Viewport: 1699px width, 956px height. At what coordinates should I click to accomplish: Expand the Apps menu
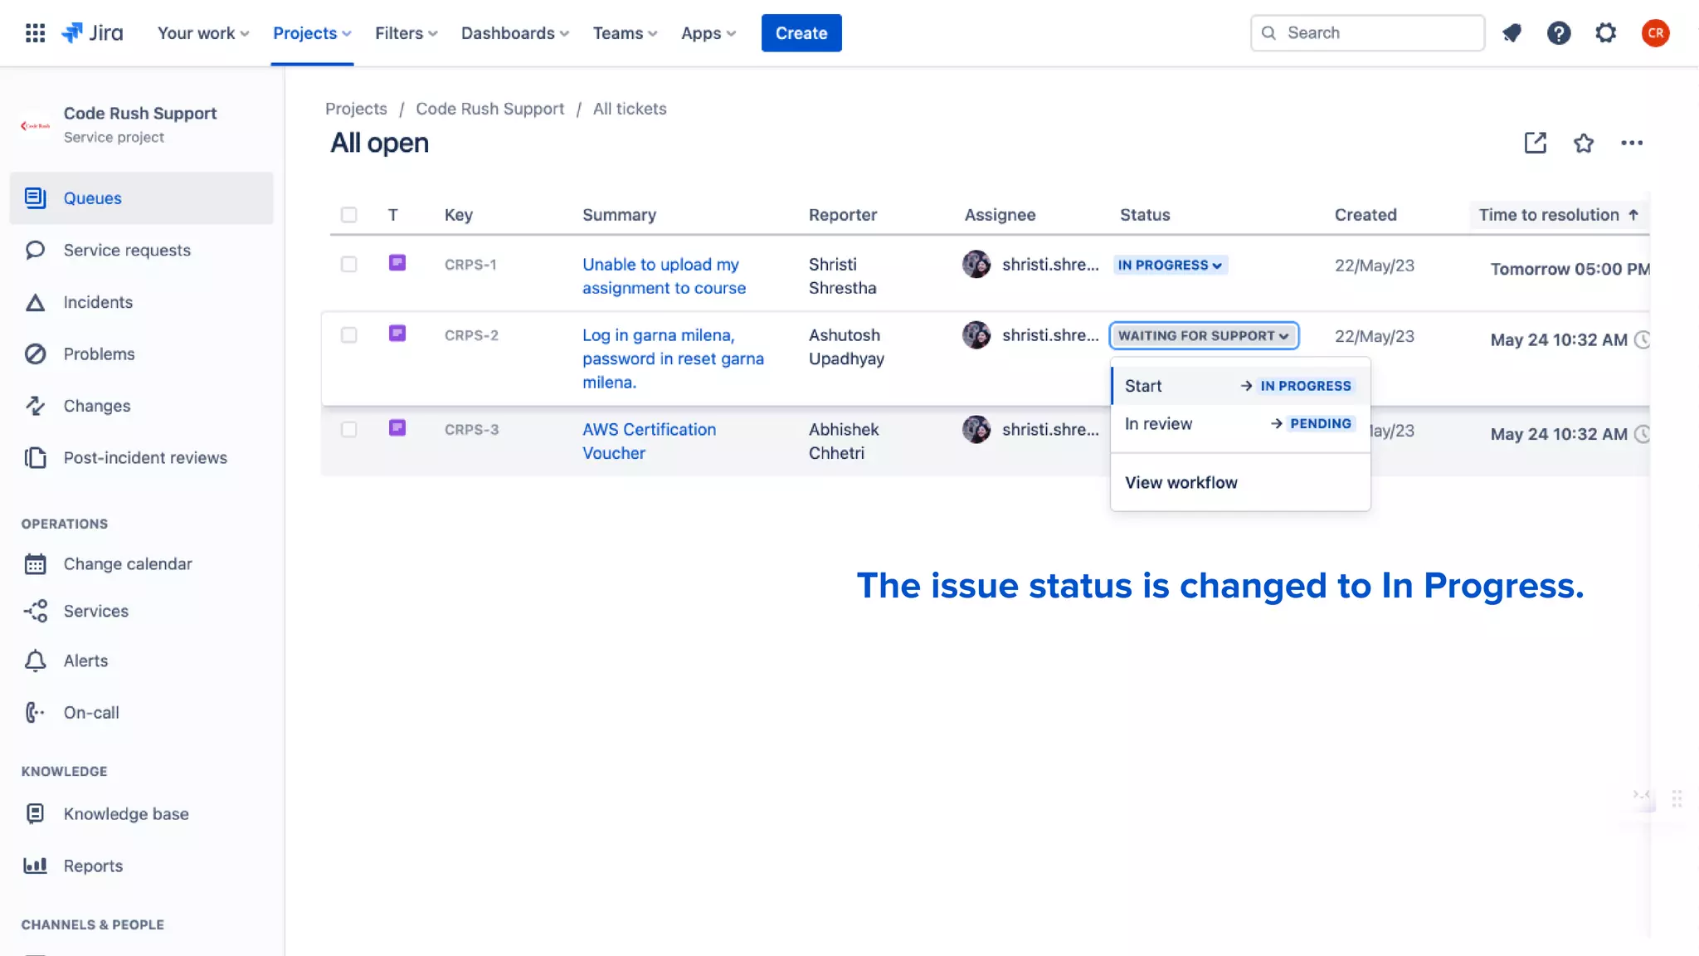(708, 33)
